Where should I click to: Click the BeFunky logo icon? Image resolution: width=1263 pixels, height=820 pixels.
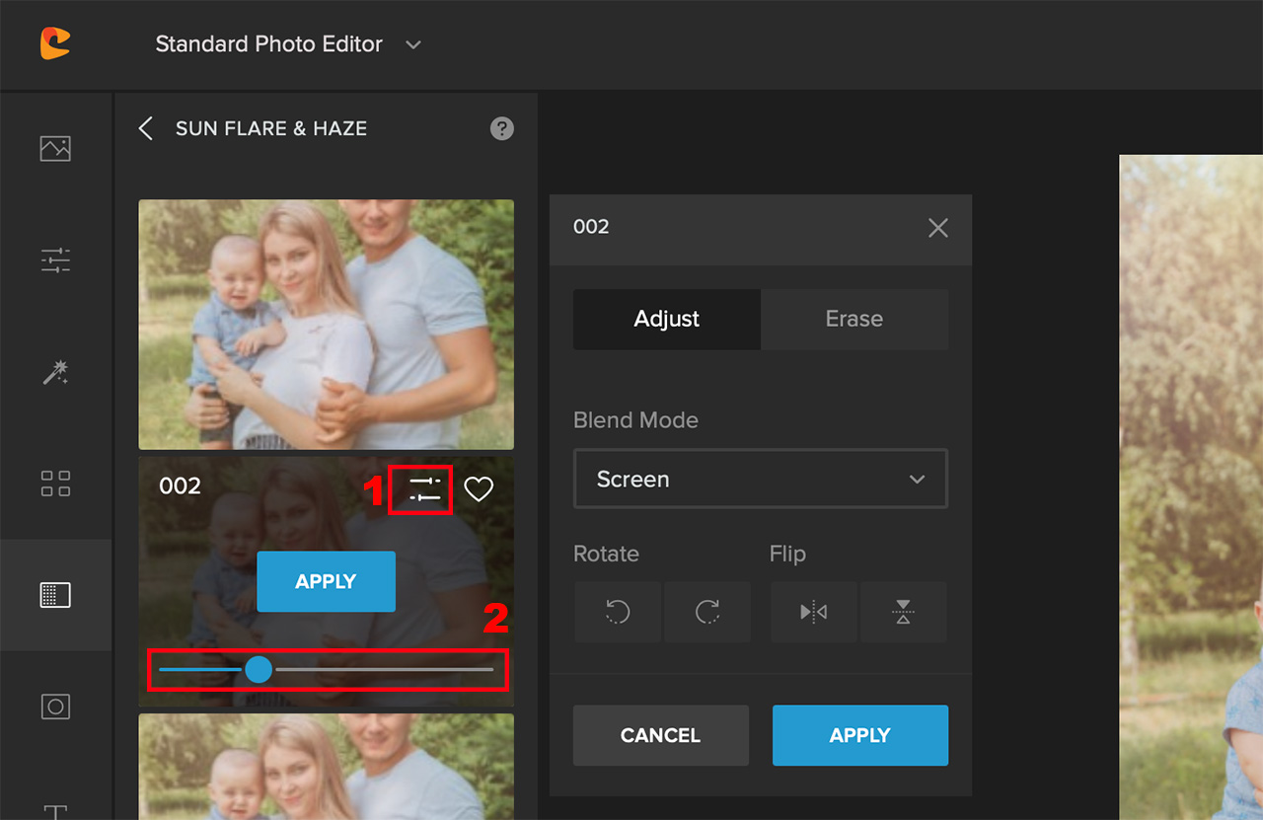pyautogui.click(x=55, y=43)
